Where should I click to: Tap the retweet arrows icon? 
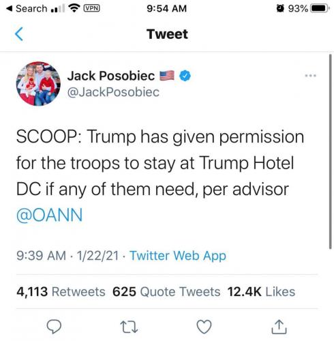coord(129,327)
